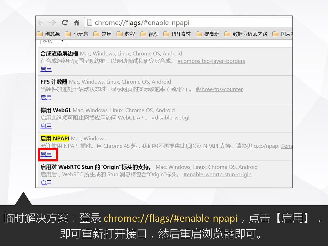Click 启用 under 启用 NPAPI
328x246 pixels.
pos(46,154)
